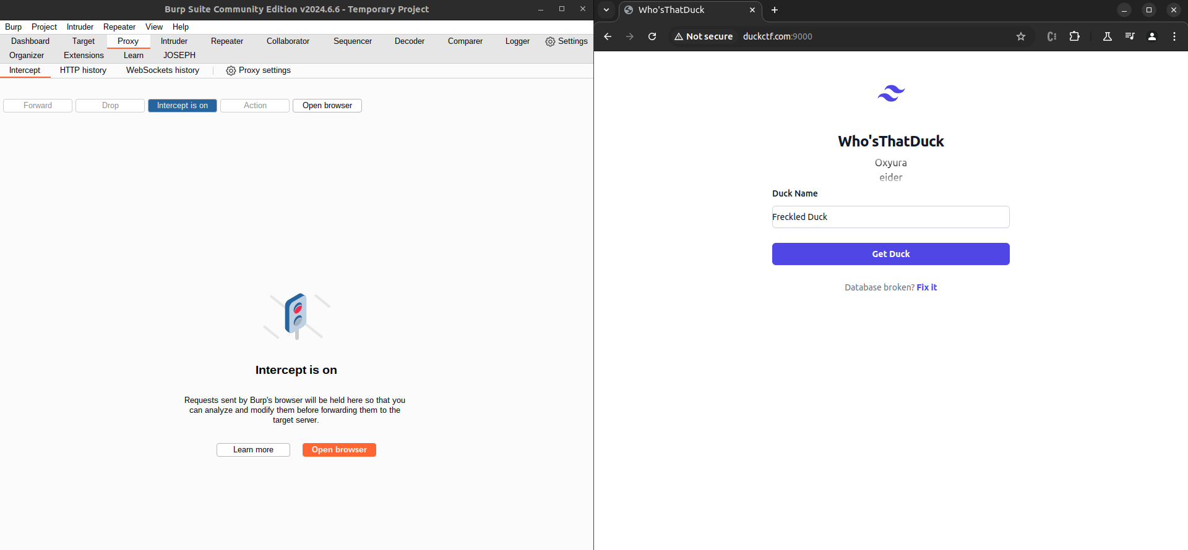Focus the Duck Name input field
Viewport: 1188px width, 550px height.
[x=891, y=217]
